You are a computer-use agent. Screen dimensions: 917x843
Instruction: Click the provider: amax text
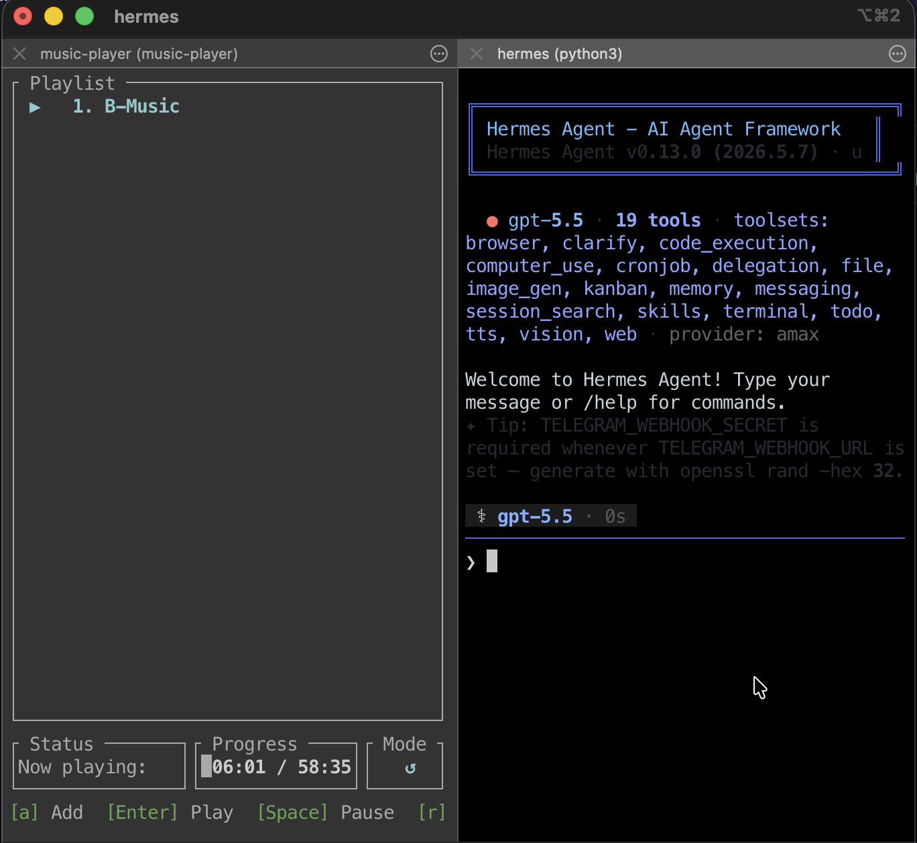coord(744,334)
